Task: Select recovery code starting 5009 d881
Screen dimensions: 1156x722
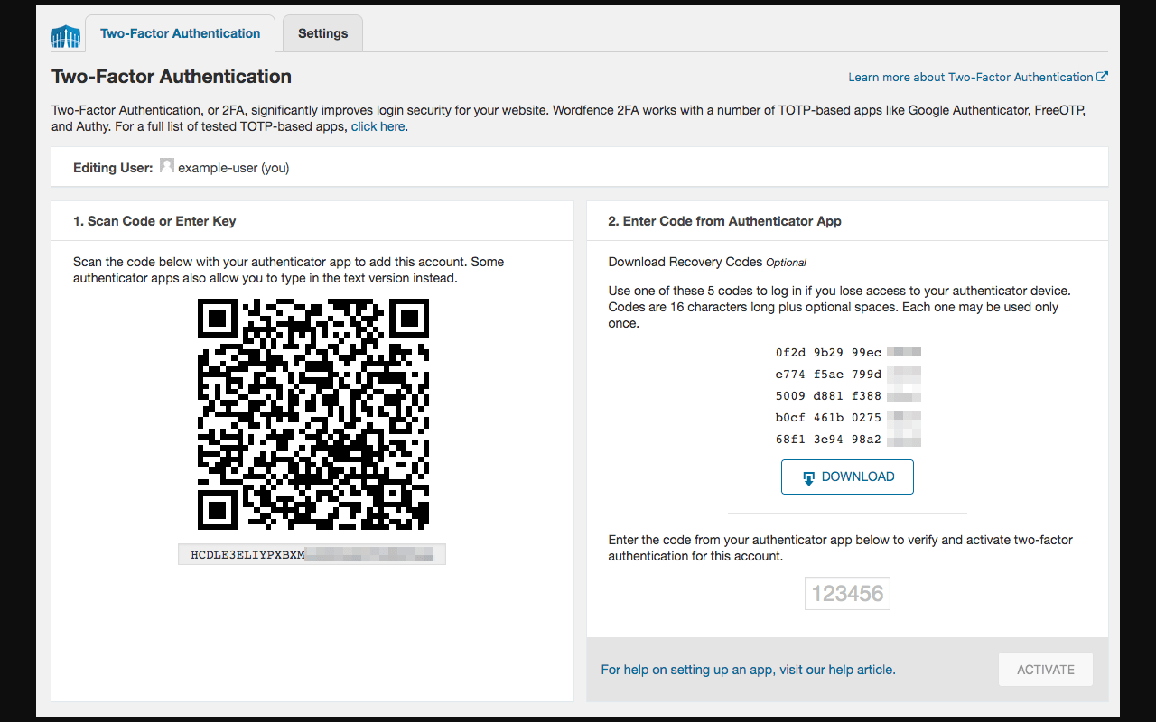Action: coord(848,396)
